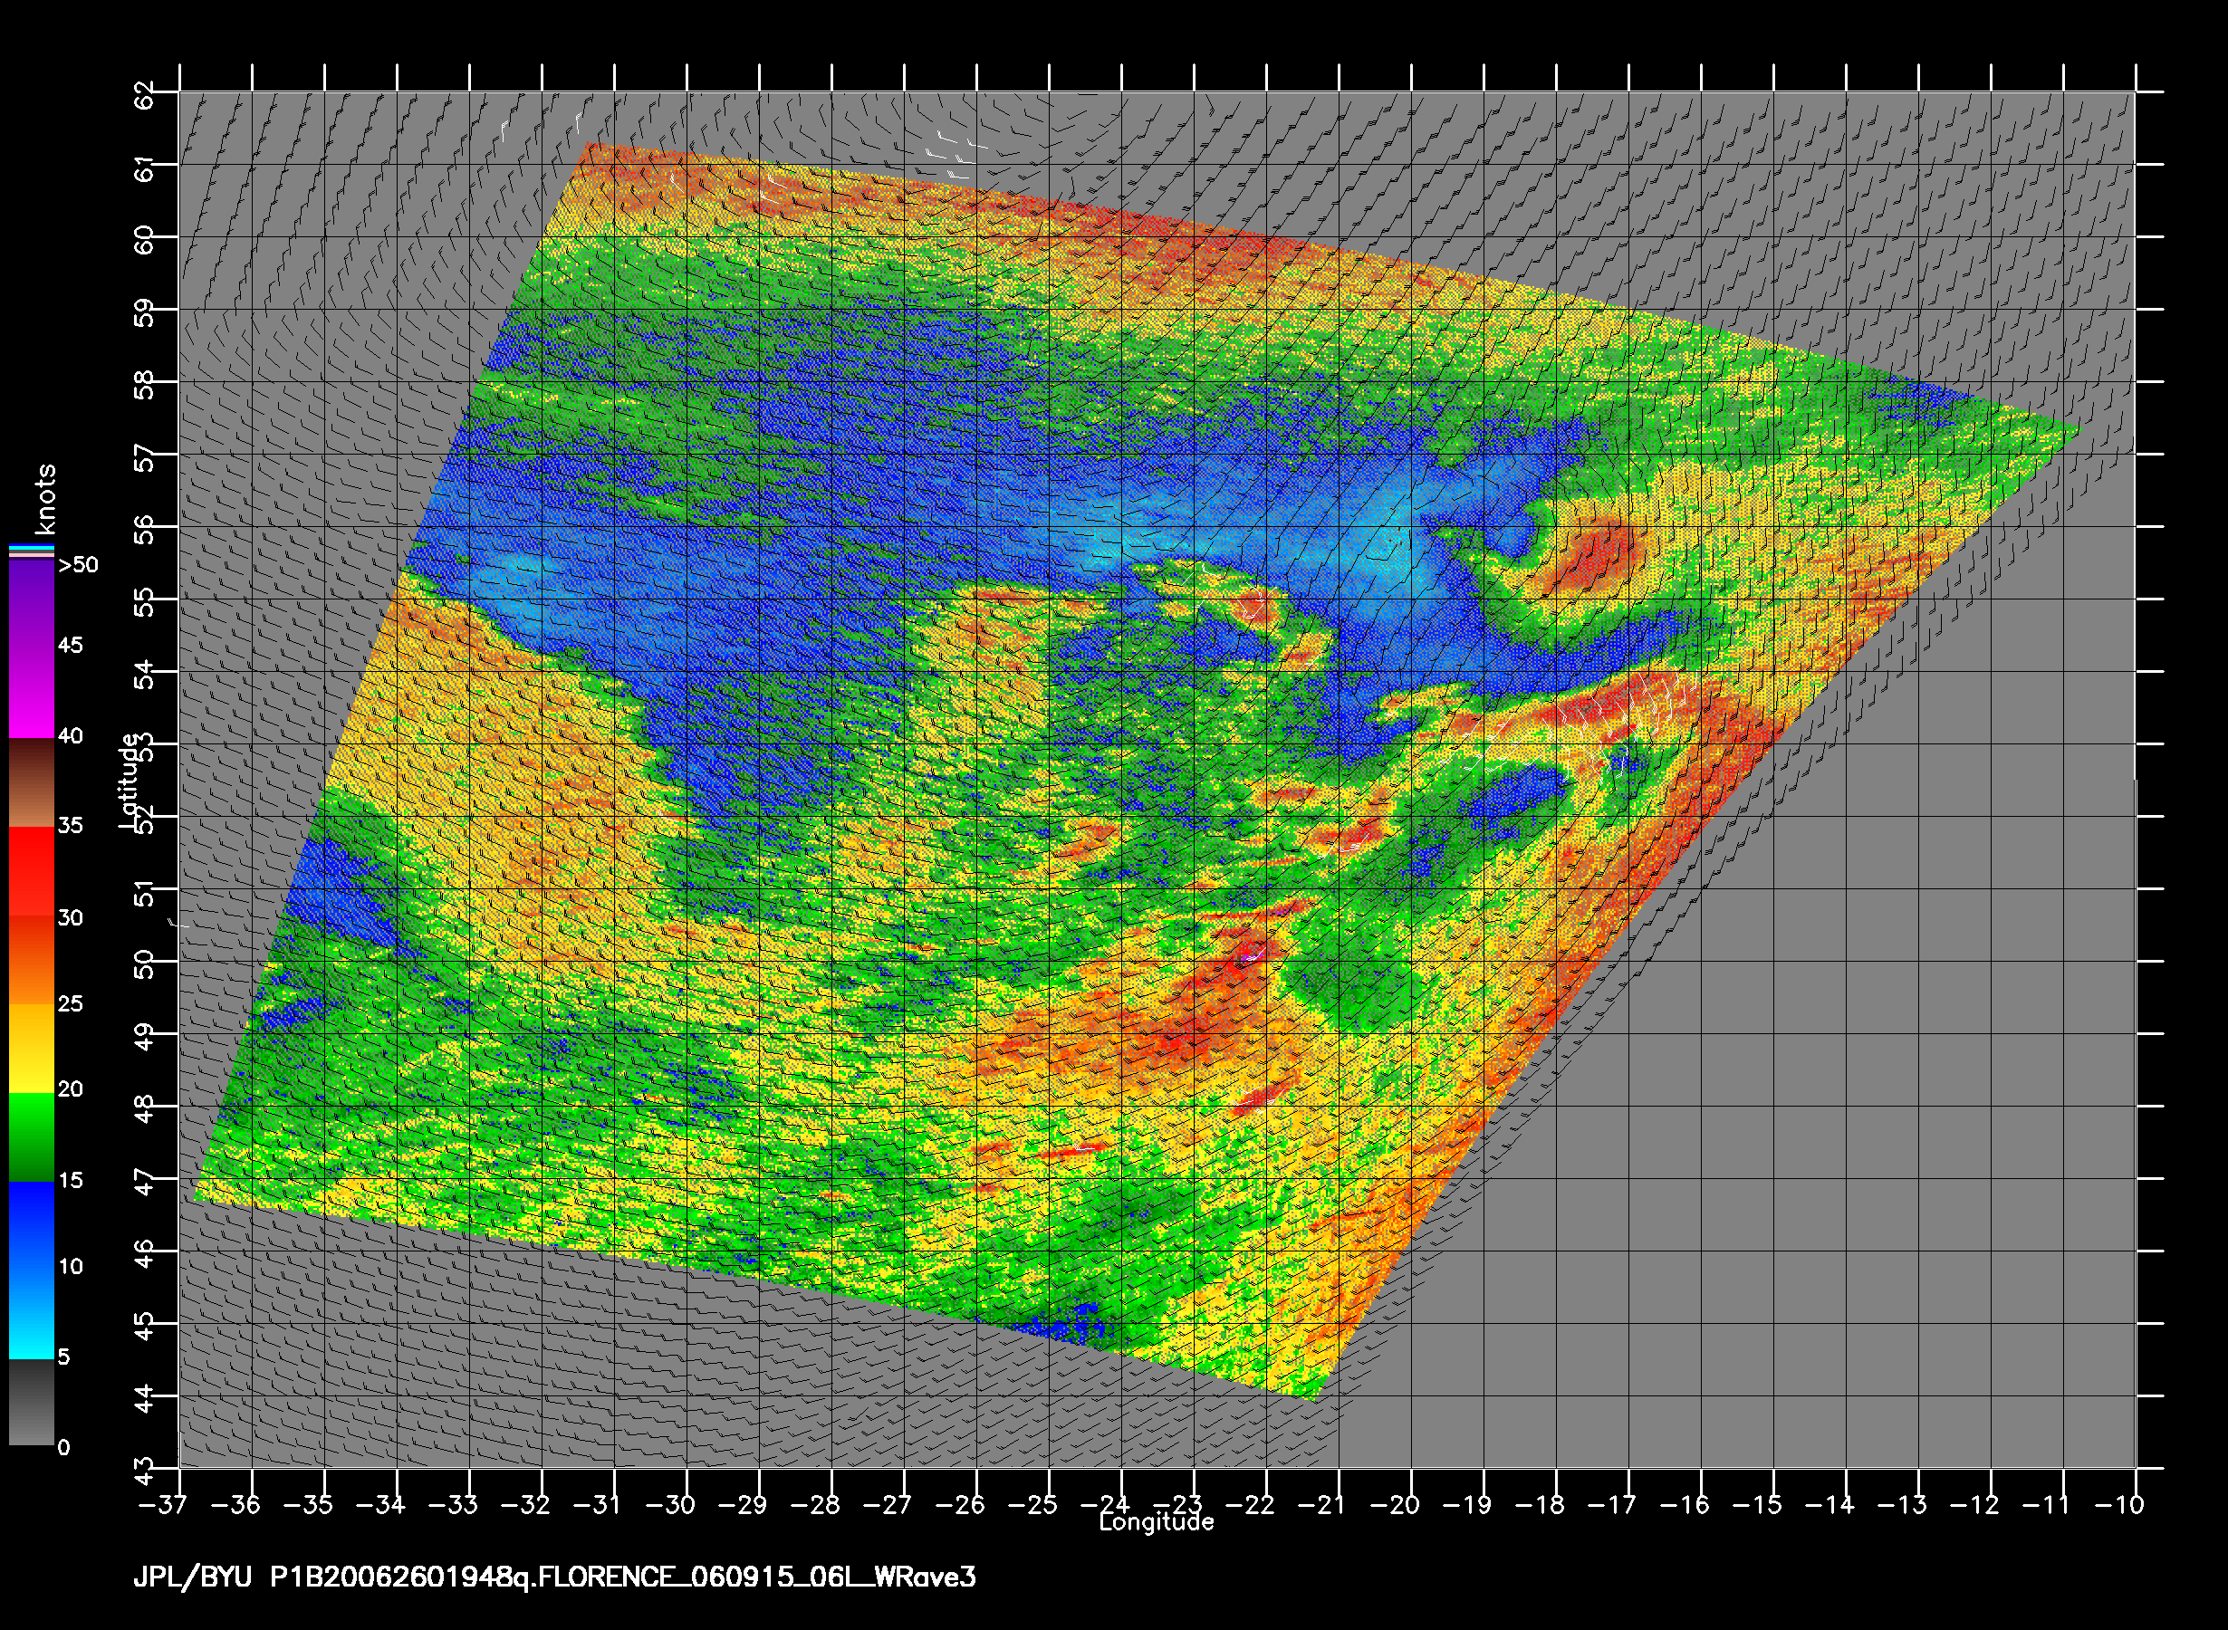Image resolution: width=2228 pixels, height=1630 pixels.
Task: Click the longitude -35 tick label
Action: [310, 1505]
